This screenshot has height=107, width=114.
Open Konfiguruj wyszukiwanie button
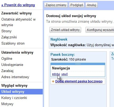click(100, 30)
